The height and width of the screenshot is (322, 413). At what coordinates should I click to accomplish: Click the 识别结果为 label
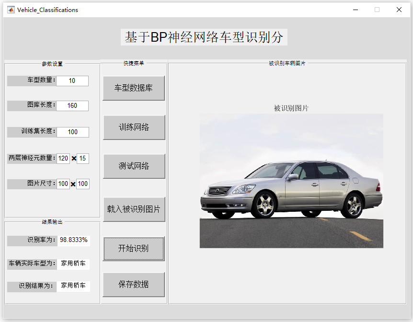[x=32, y=286]
